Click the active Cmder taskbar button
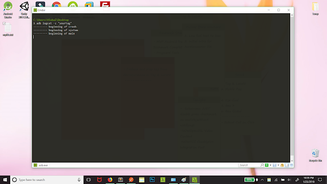Image resolution: width=327 pixels, height=184 pixels. pyautogui.click(x=195, y=179)
